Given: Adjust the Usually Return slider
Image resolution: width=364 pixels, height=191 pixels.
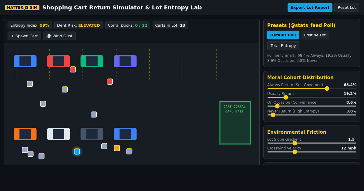Looking at the screenshot, I should [x=312, y=97].
